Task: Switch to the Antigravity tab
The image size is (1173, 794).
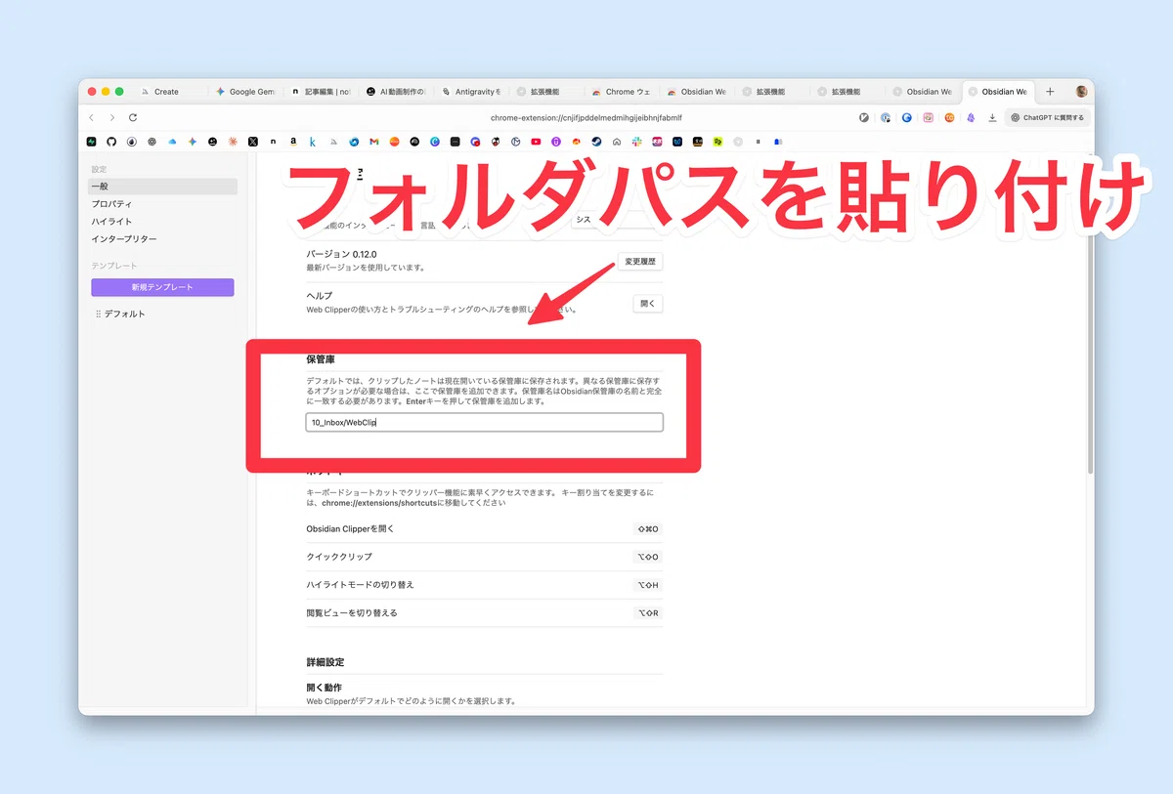Action: 472,92
